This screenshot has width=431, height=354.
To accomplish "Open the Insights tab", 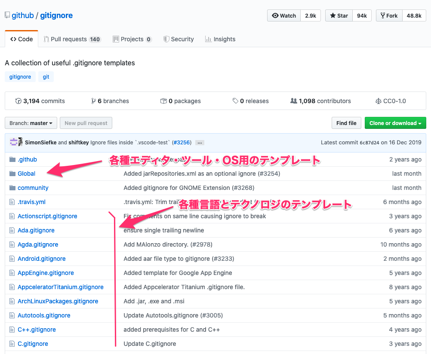I will point(220,39).
